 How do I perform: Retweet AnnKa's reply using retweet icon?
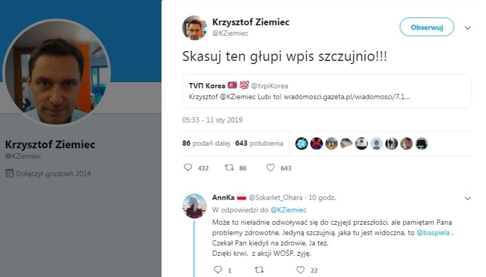[x=259, y=270]
